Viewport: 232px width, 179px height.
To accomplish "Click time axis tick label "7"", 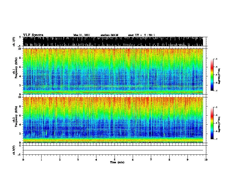I will coord(151,160).
